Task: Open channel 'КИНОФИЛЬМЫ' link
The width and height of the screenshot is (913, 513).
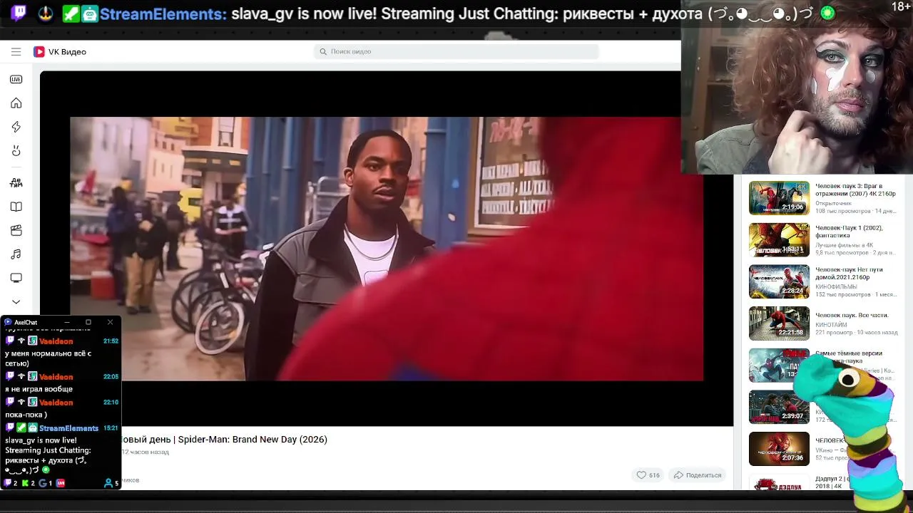Action: (836, 286)
